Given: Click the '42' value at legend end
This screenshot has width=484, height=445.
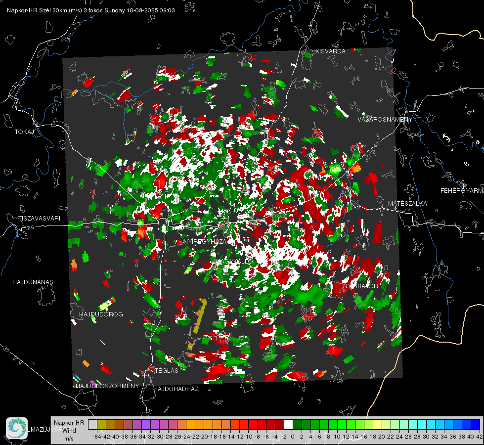Looking at the screenshot, I should click(x=480, y=437).
